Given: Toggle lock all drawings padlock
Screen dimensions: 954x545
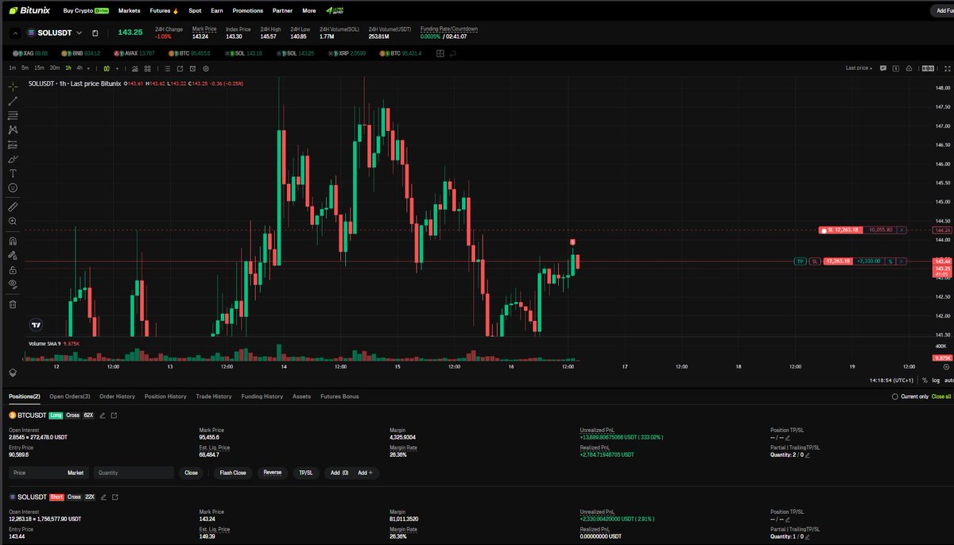Looking at the screenshot, I should 13,270.
